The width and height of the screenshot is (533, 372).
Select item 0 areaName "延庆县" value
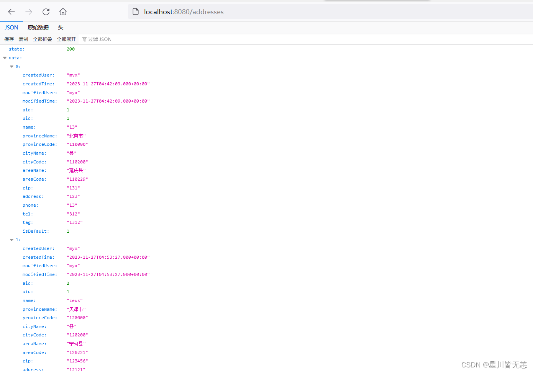point(76,170)
